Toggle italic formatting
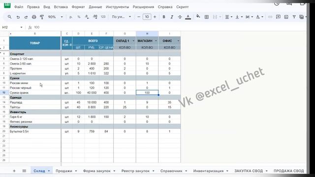This screenshot has width=315, height=177. click(172, 17)
